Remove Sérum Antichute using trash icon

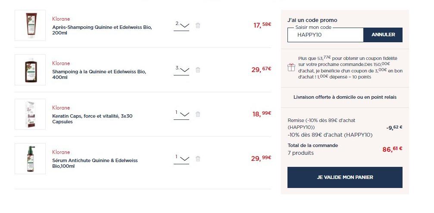[x=198, y=159]
